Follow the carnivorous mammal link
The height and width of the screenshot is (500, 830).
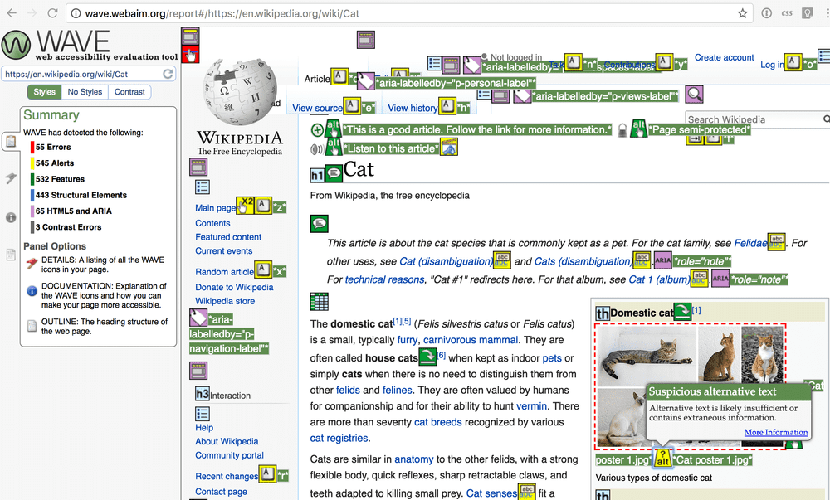coord(471,340)
